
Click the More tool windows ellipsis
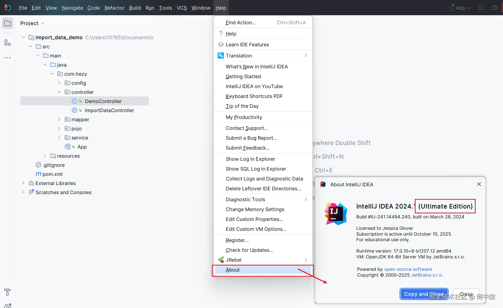(x=8, y=58)
